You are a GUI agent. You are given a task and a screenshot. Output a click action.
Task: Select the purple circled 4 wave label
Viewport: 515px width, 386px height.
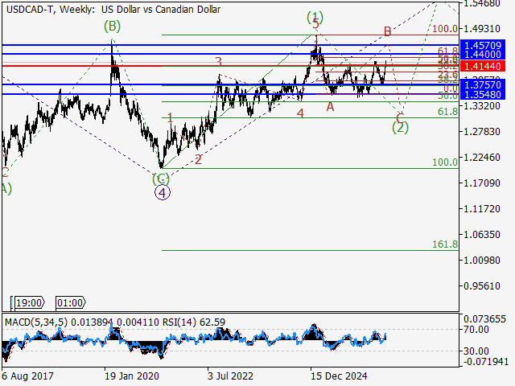pos(163,193)
